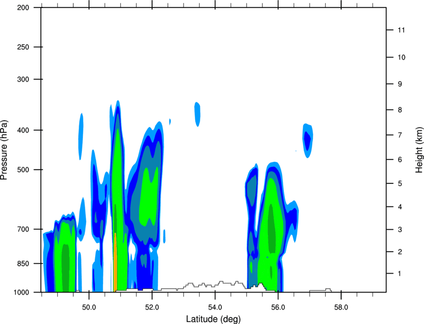The width and height of the screenshot is (424, 324).
Task: Pick the 6 km height label
Action: (400, 160)
